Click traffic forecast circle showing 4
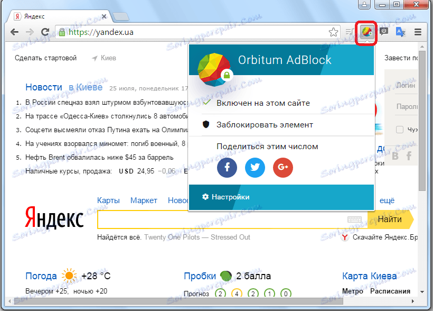 point(237,293)
